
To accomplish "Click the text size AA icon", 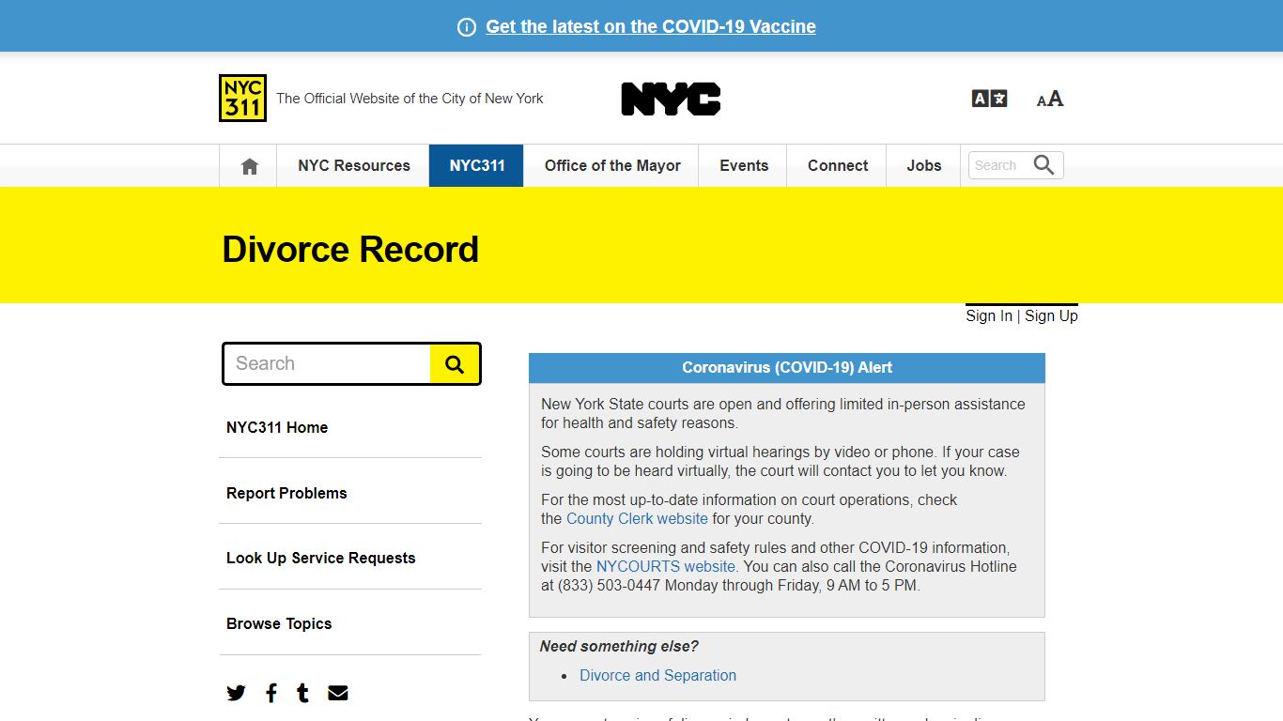I will click(1050, 99).
